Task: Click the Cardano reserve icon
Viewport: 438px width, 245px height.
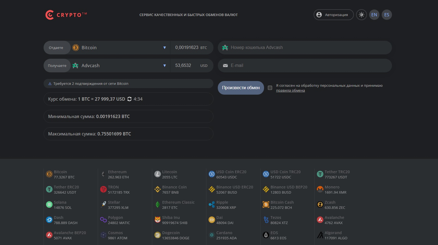Action: tap(212, 235)
